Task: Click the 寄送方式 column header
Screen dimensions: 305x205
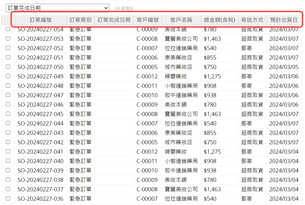Action: pos(252,20)
